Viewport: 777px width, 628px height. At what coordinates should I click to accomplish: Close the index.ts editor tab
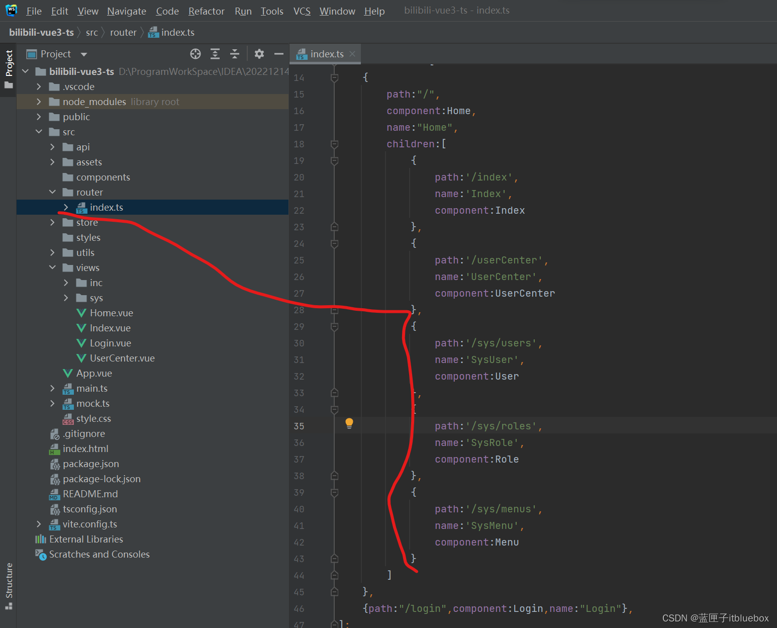(352, 54)
